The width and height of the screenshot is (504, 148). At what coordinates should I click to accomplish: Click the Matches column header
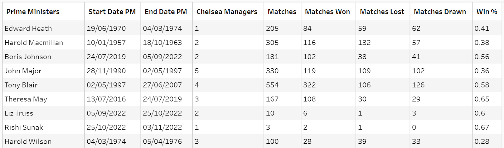[x=282, y=12]
